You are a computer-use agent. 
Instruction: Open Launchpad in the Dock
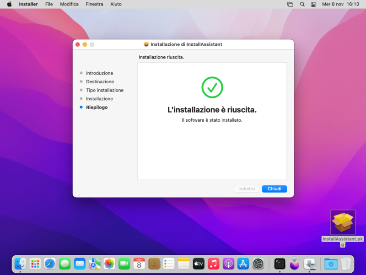35,264
